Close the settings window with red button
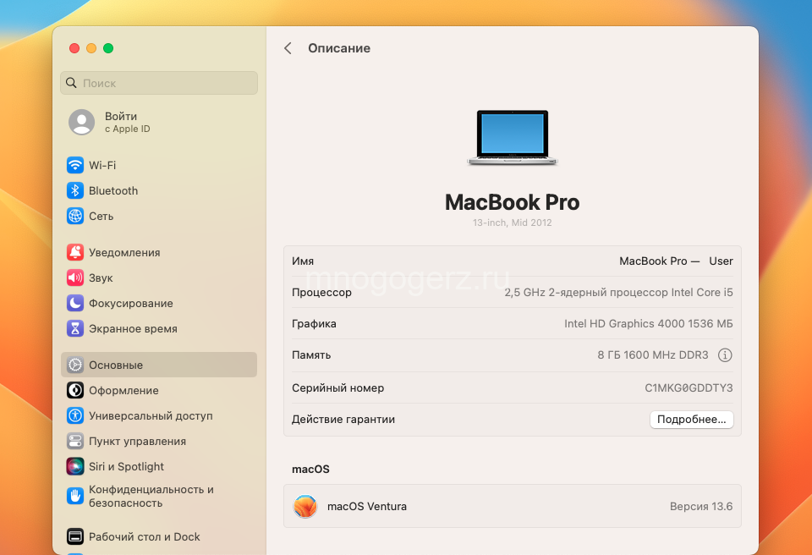Screen dimensions: 812x555 [74, 48]
